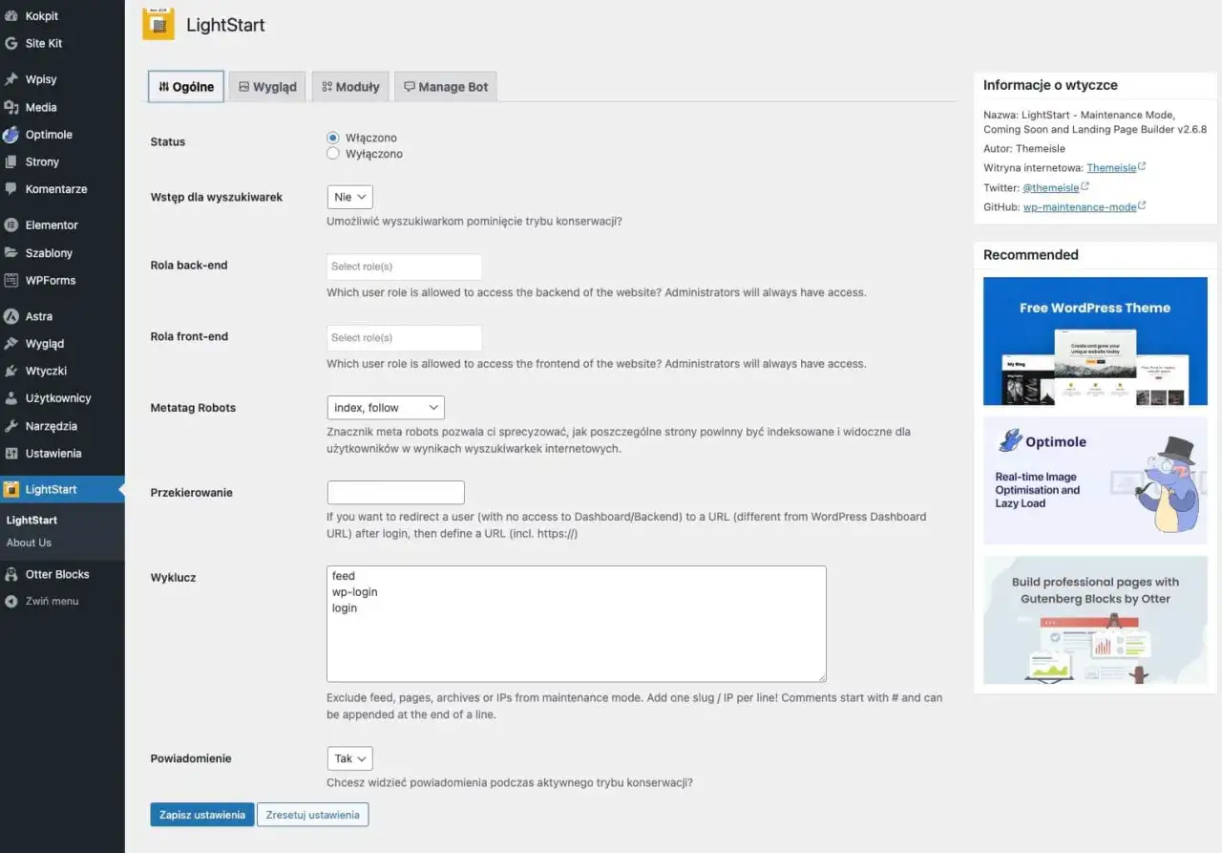Click inside the Wyklucz exclusion textarea
Screen dimensions: 1222x853
(577, 624)
